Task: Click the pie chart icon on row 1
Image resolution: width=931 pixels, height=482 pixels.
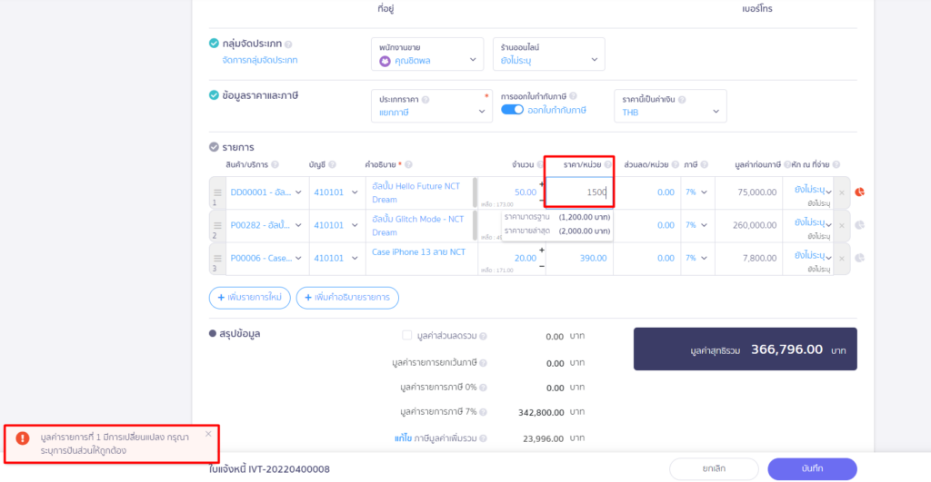Action: click(859, 192)
